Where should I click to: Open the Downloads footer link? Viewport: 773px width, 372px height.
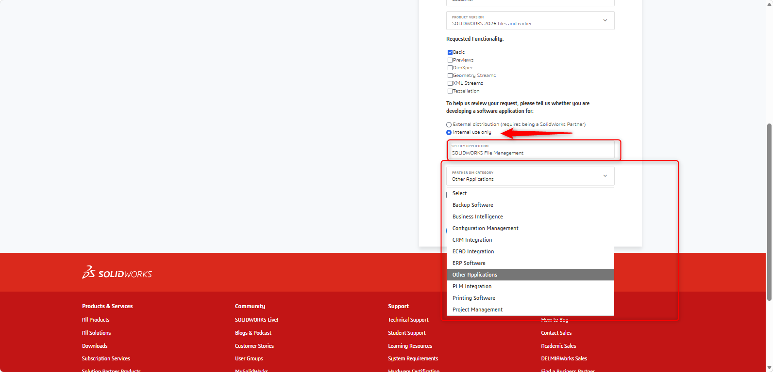95,346
